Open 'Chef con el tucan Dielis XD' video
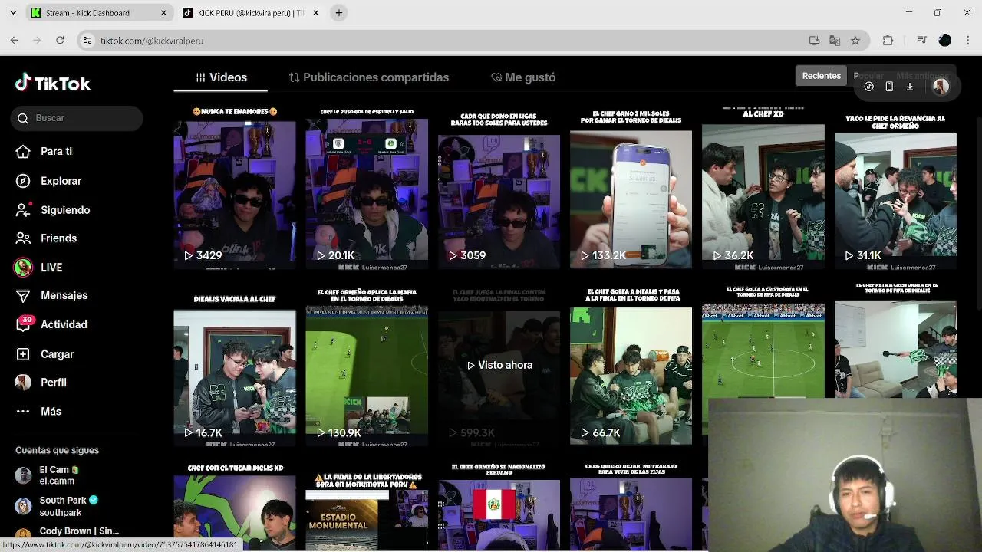Image resolution: width=982 pixels, height=552 pixels. [x=235, y=506]
